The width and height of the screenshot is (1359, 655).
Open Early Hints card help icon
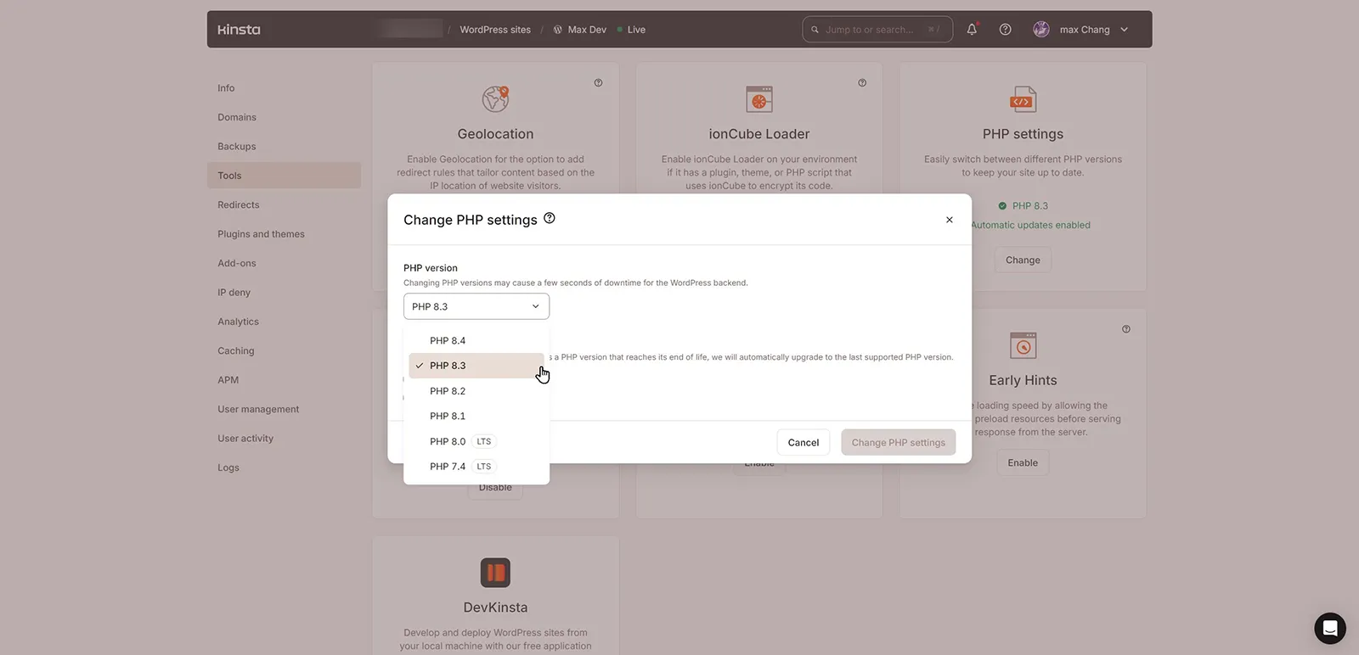point(1126,329)
